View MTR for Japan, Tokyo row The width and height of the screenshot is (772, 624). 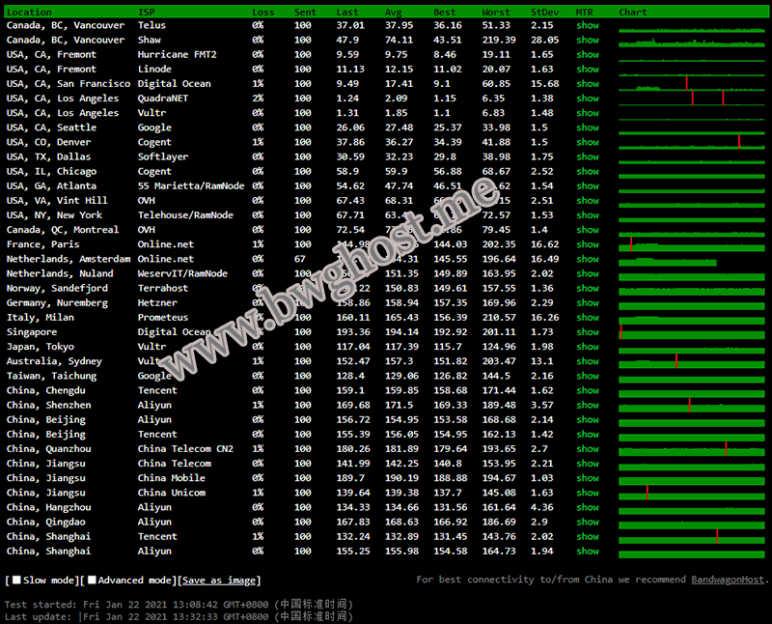(588, 347)
